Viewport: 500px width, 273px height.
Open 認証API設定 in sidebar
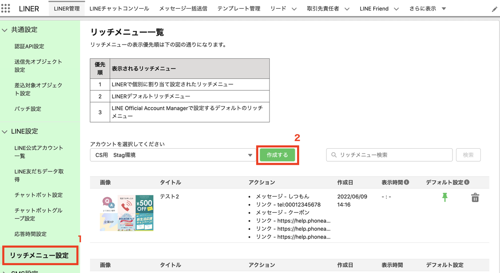pos(29,46)
